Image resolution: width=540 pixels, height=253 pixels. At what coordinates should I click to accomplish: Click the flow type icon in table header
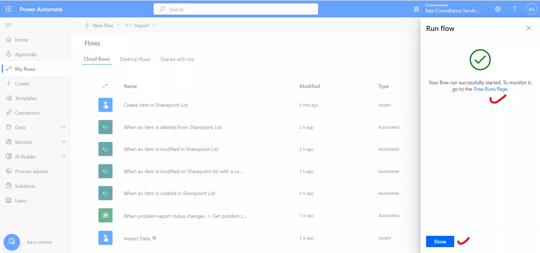(x=105, y=86)
